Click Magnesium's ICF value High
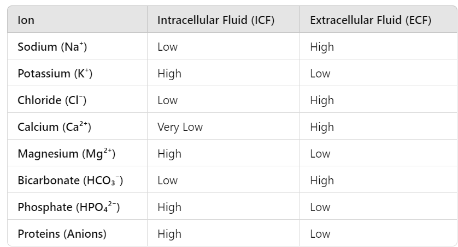 (169, 154)
